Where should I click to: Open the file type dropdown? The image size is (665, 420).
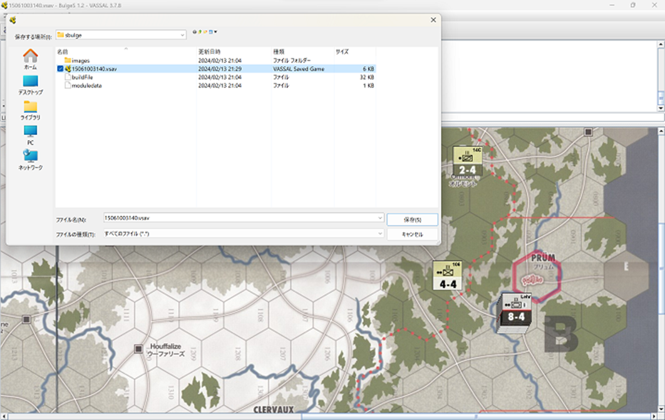tap(380, 234)
